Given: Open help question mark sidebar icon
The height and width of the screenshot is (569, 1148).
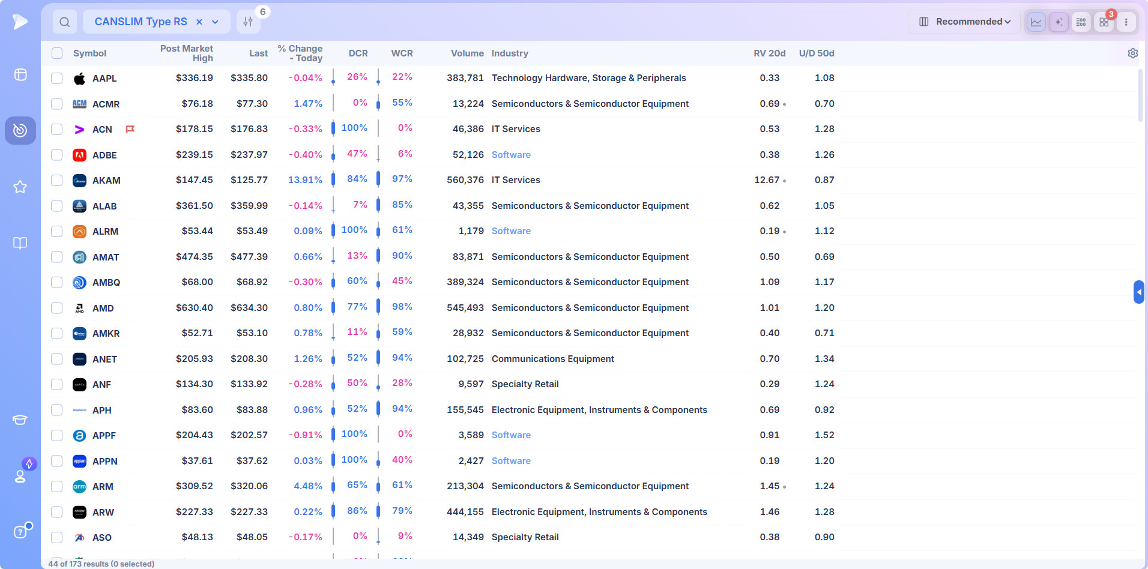Looking at the screenshot, I should [x=20, y=532].
